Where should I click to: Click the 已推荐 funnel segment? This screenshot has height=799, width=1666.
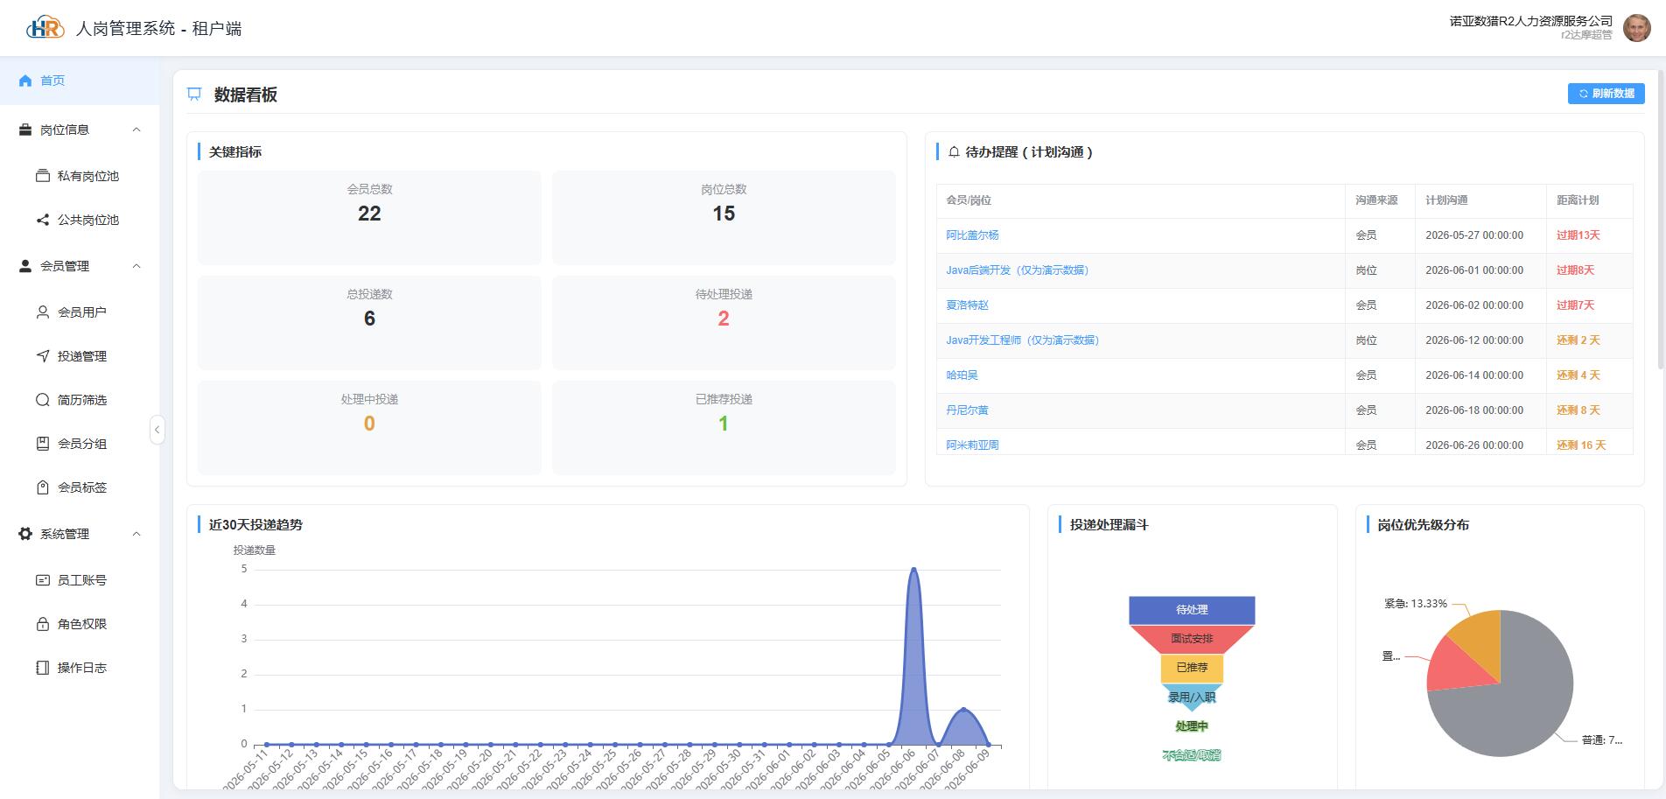pos(1192,668)
